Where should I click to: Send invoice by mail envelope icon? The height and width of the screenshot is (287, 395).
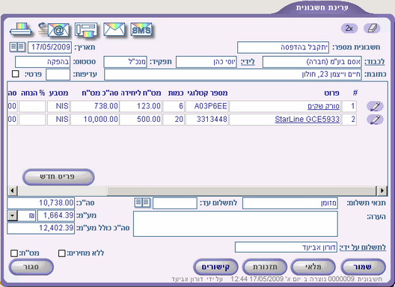coord(114,30)
